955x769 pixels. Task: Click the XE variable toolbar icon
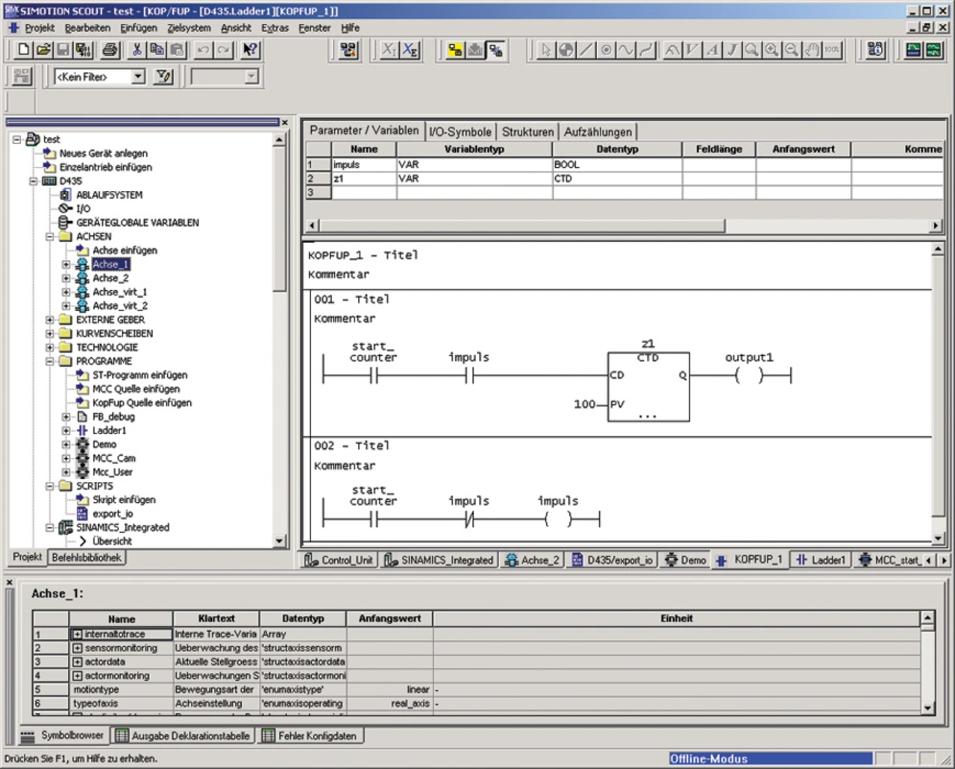410,50
